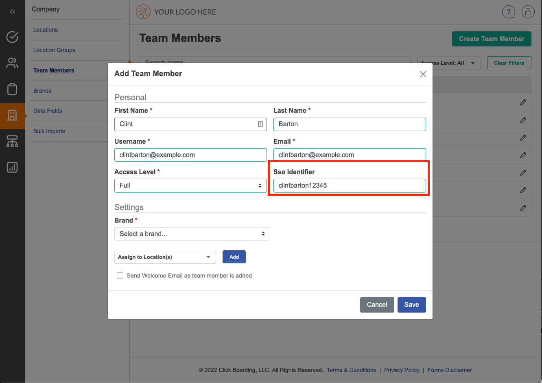
Task: Open the Privacy Policy footer link
Action: pyautogui.click(x=402, y=370)
